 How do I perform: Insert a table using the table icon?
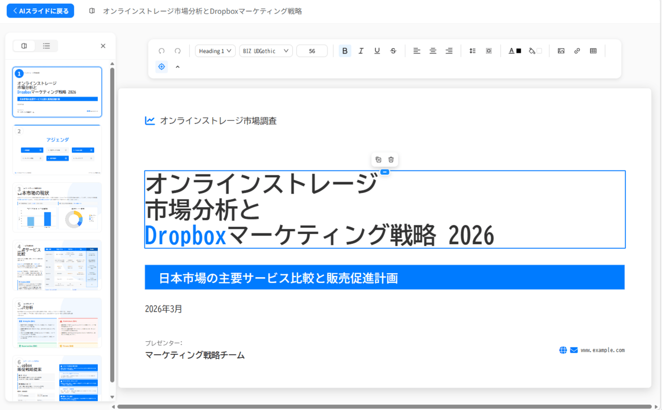click(x=593, y=51)
